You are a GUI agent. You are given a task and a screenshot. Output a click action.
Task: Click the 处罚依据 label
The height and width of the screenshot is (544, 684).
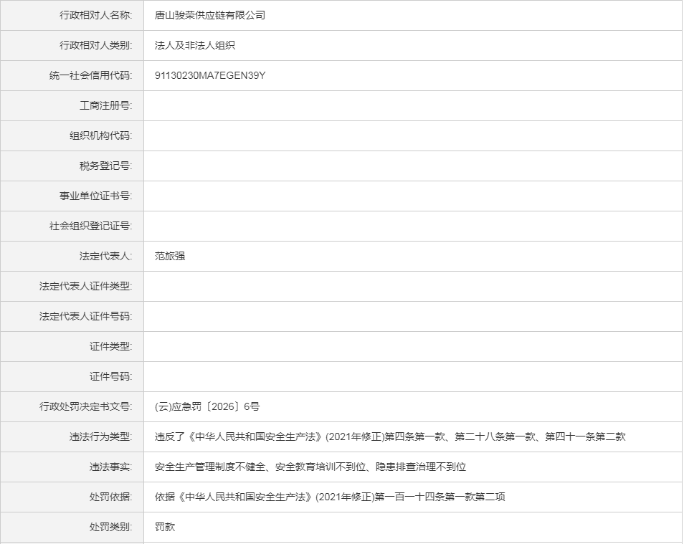(x=110, y=497)
